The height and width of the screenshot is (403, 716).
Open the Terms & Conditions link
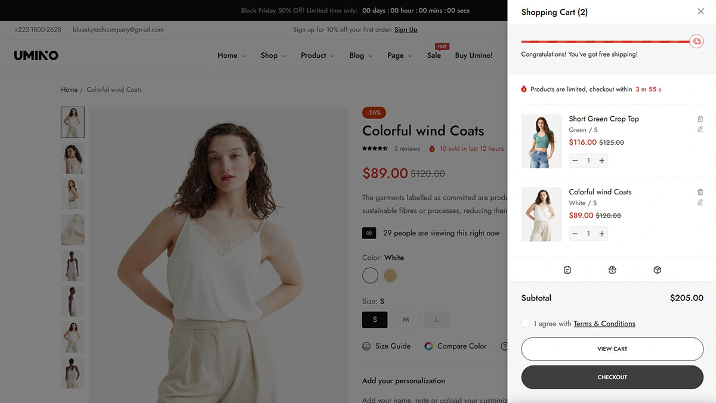pyautogui.click(x=604, y=323)
